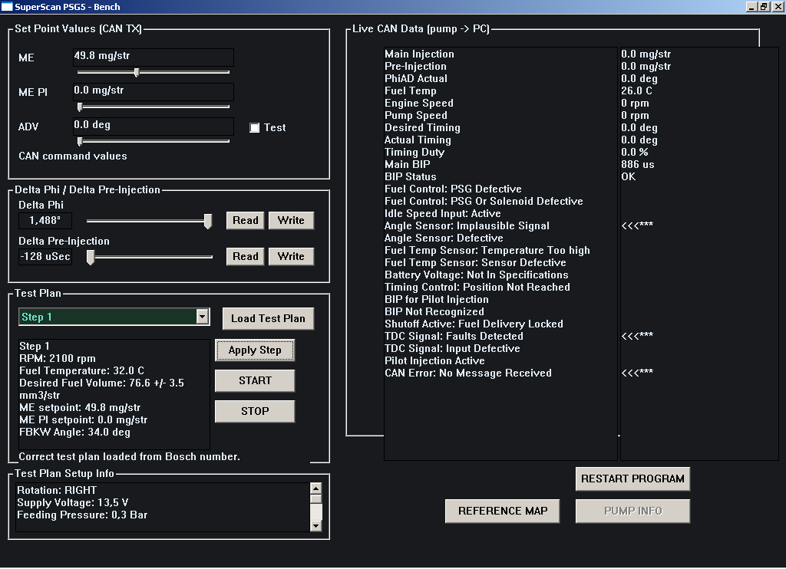Click the ADV slider handle
The image size is (786, 569).
pyautogui.click(x=80, y=141)
